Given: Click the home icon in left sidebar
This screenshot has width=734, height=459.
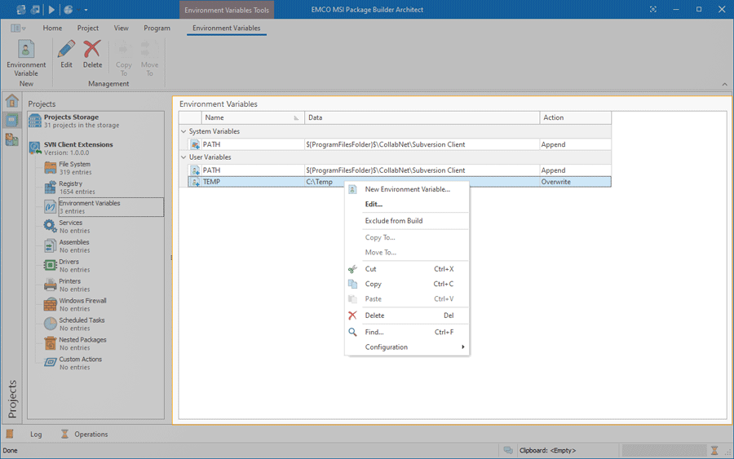Looking at the screenshot, I should click(12, 100).
